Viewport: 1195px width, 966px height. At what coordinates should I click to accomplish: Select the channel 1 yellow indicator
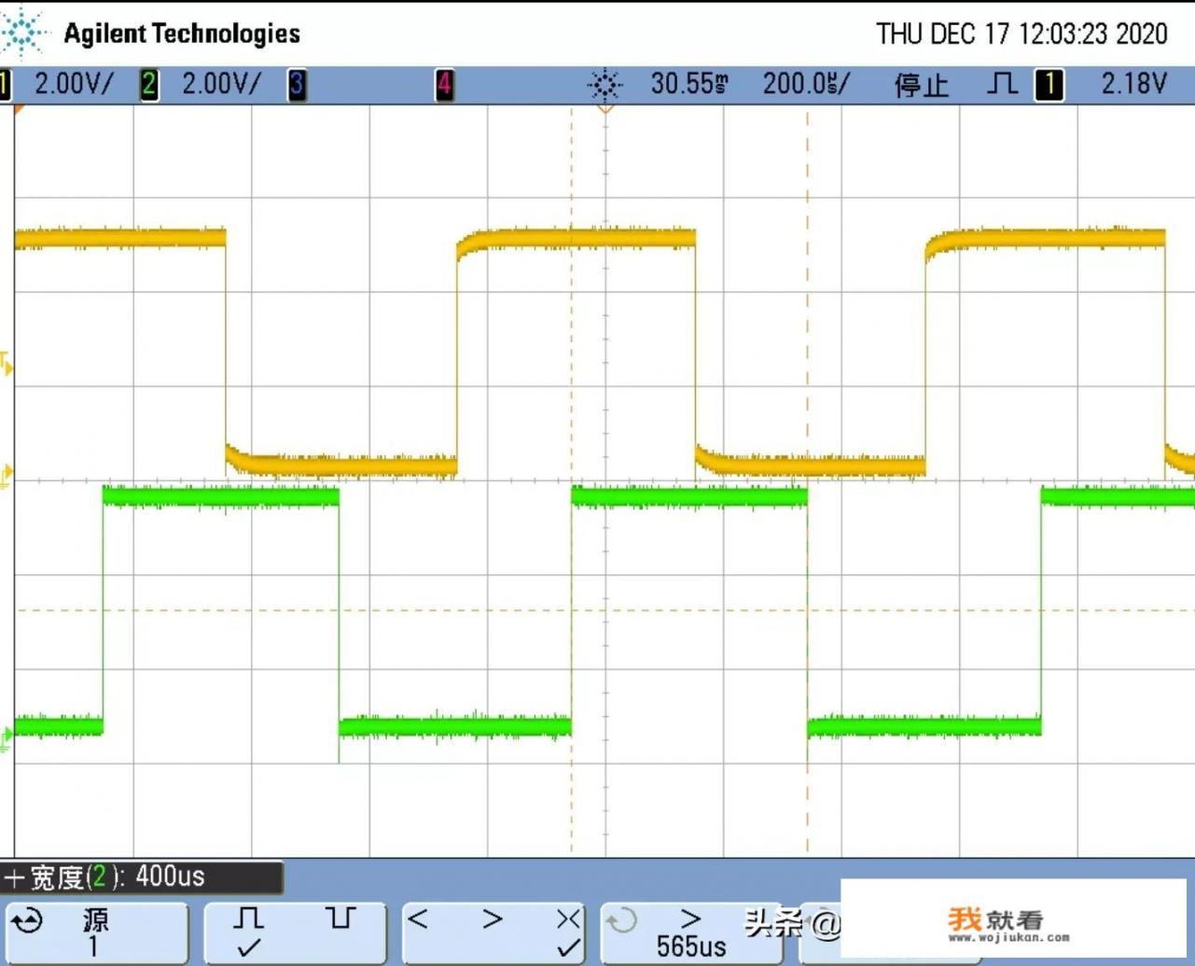(x=5, y=85)
